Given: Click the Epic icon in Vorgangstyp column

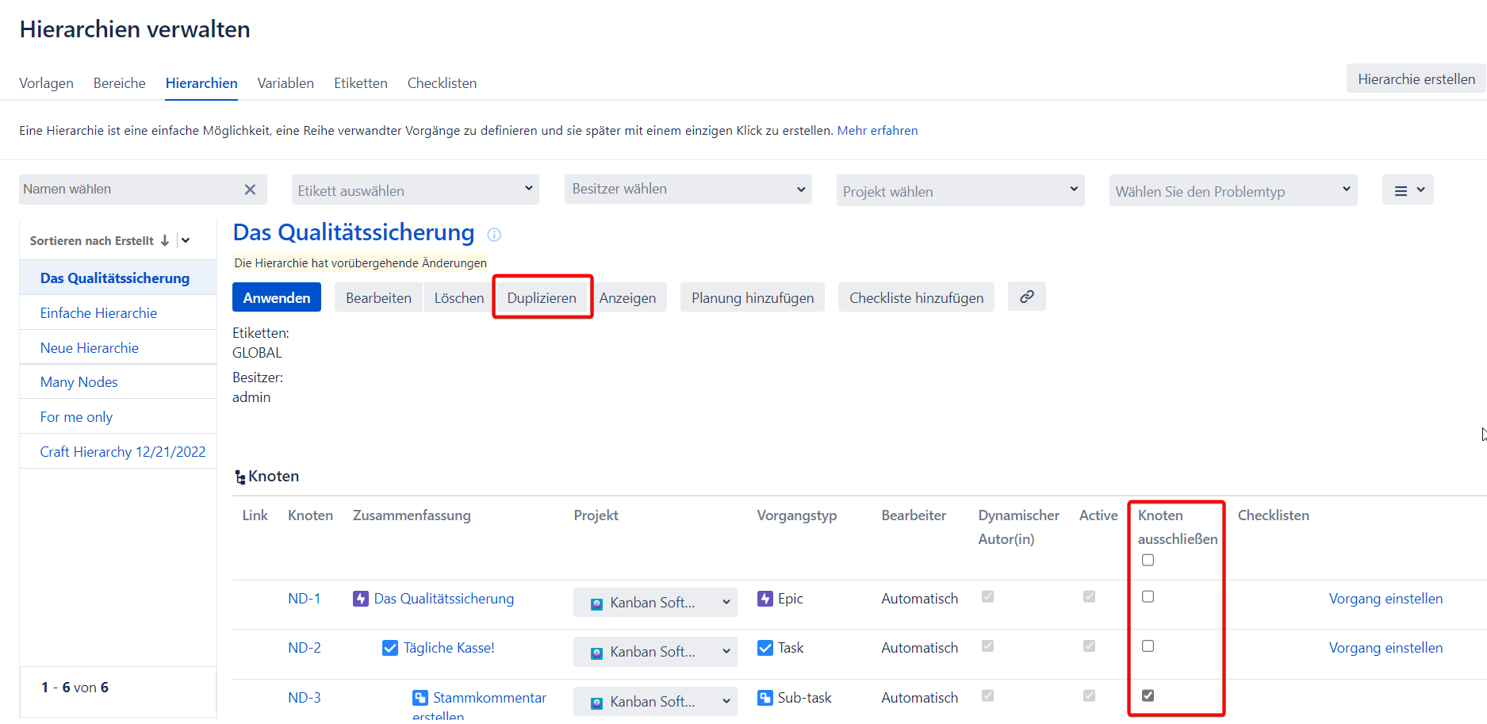Looking at the screenshot, I should (765, 599).
